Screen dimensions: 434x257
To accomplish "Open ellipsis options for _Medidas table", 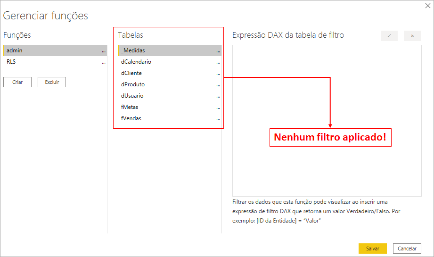I will 218,51.
